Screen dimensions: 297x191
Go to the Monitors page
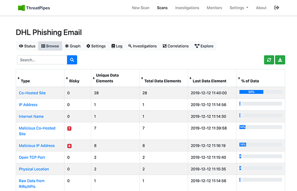click(x=214, y=8)
